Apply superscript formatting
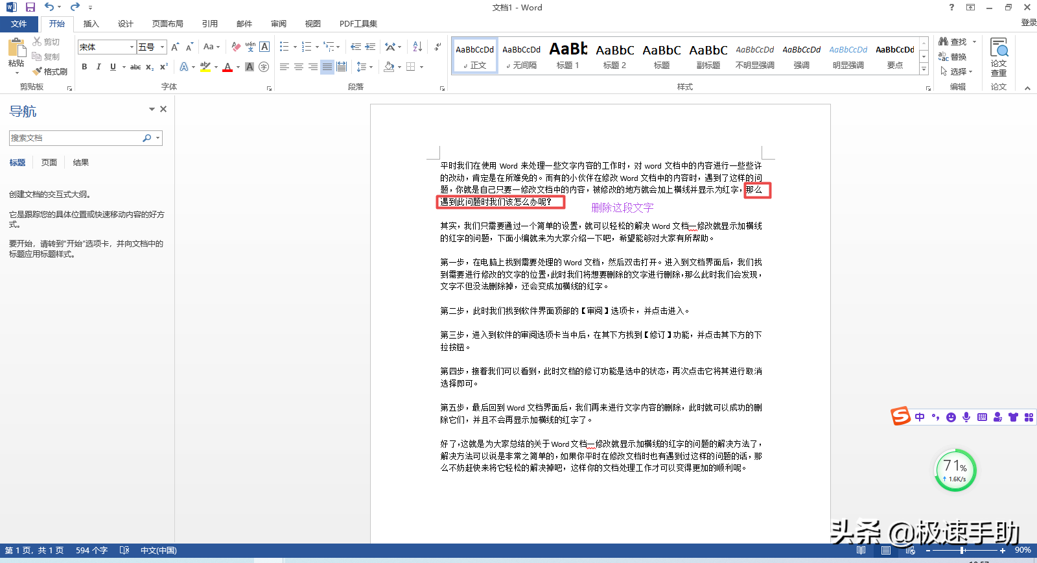Image resolution: width=1037 pixels, height=563 pixels. pos(164,67)
